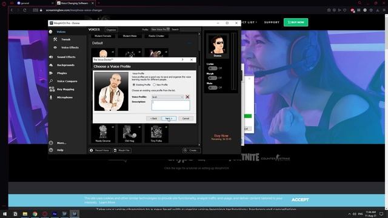The width and height of the screenshot is (388, 218).
Task: Follow the Learn More cookie link
Action: pyautogui.click(x=107, y=202)
